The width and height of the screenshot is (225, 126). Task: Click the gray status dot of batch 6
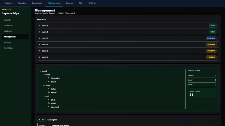pos(40,57)
